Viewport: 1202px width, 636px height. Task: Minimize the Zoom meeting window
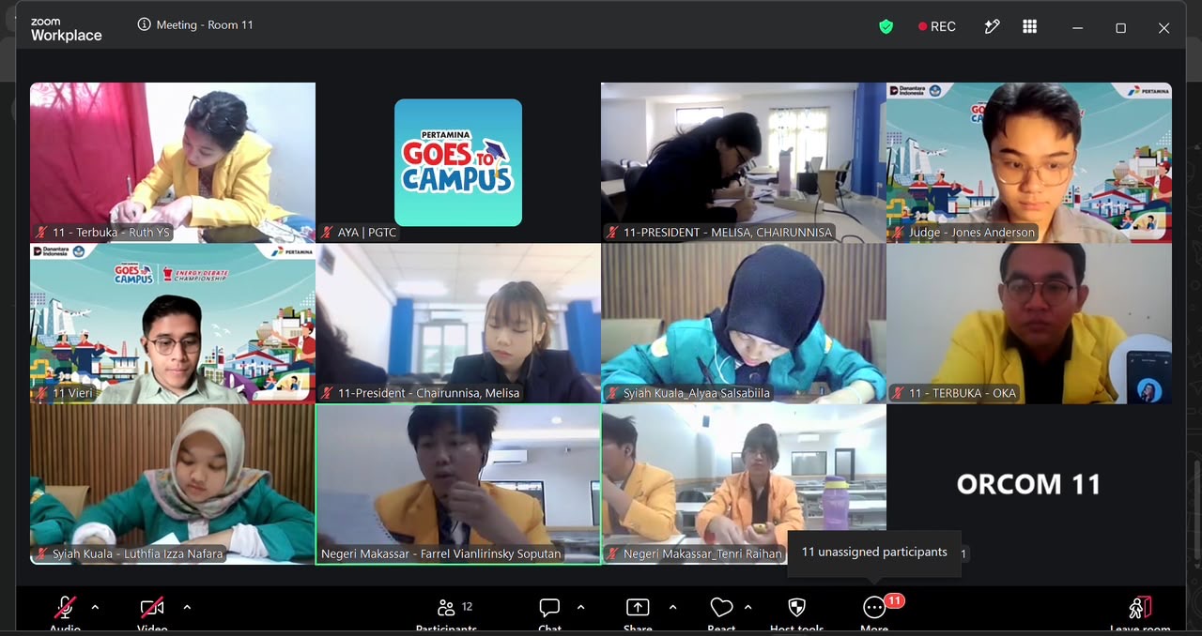click(1077, 28)
